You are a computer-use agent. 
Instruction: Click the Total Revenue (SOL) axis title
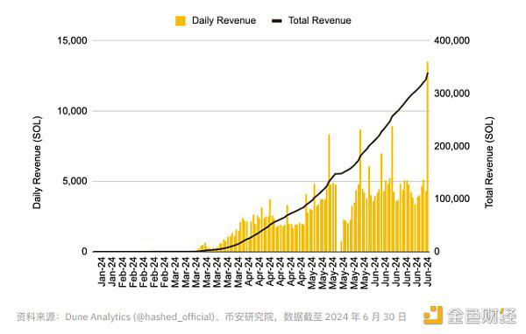489,163
